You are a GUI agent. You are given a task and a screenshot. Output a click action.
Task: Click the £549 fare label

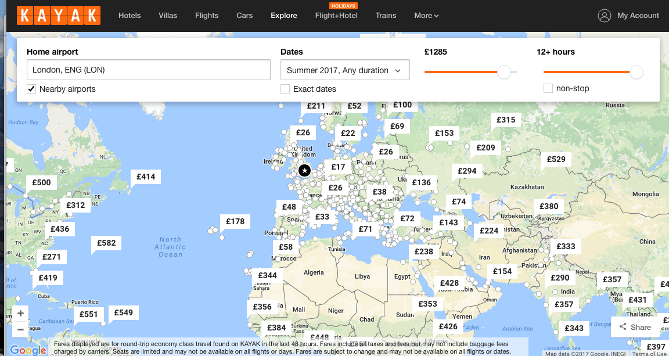(124, 312)
